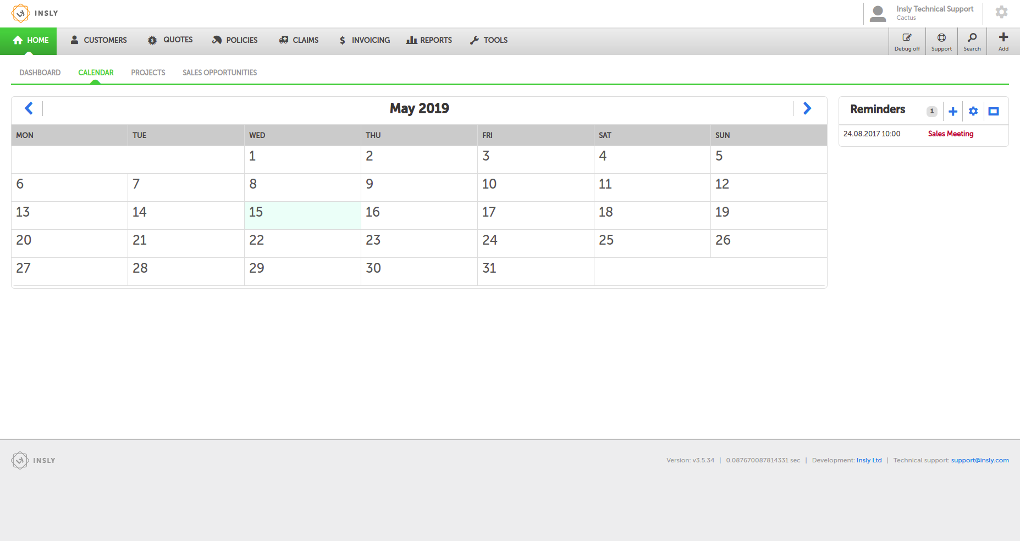
Task: Click the user avatar icon
Action: [878, 13]
